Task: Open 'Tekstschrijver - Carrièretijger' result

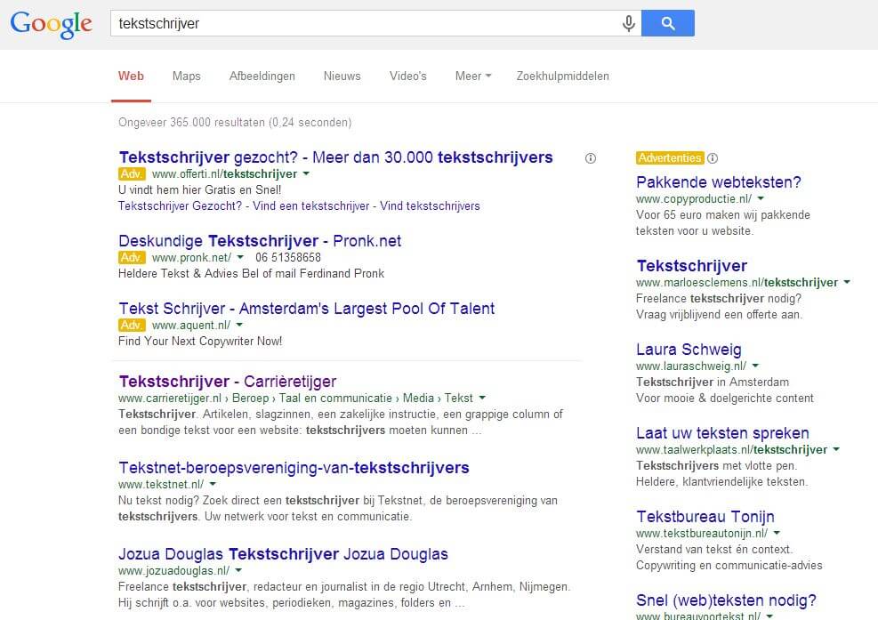Action: point(228,382)
